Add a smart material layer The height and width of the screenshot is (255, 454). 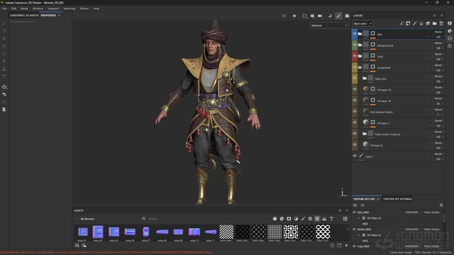[428, 24]
